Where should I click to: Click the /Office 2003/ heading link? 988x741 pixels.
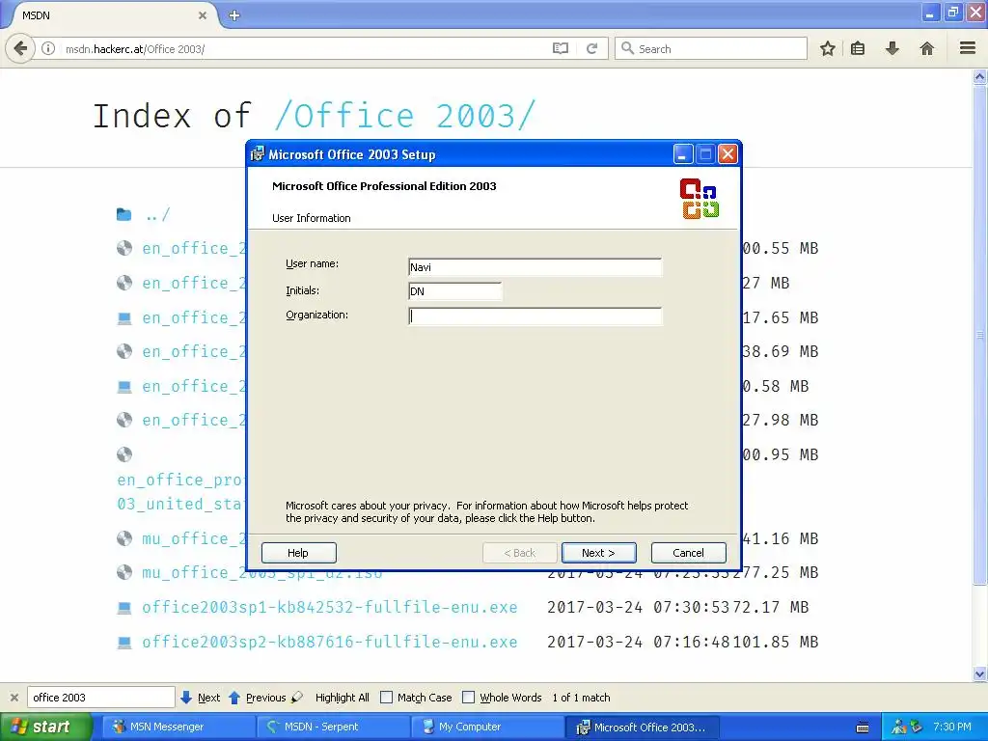(405, 116)
